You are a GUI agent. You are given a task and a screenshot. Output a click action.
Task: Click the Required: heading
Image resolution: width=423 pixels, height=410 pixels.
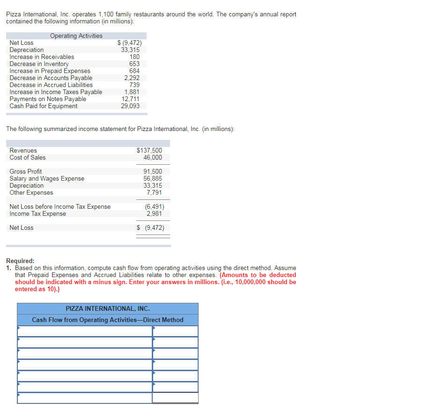[20, 261]
